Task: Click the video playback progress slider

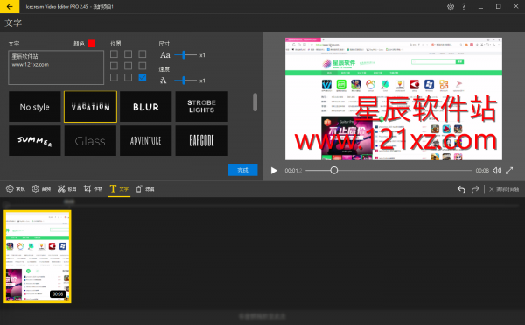Action: pyautogui.click(x=388, y=171)
